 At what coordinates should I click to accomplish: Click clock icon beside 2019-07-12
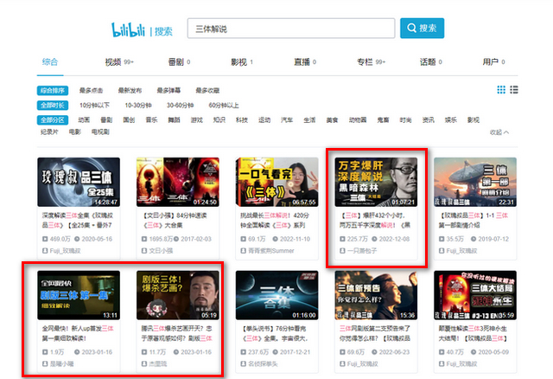click(x=474, y=239)
